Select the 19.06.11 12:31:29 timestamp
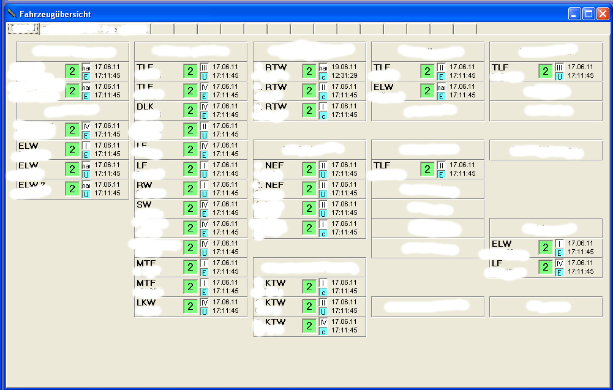613x390 pixels. pos(344,71)
